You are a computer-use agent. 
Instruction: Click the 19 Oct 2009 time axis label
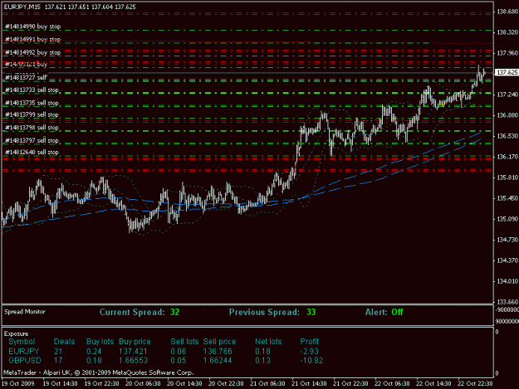click(17, 384)
